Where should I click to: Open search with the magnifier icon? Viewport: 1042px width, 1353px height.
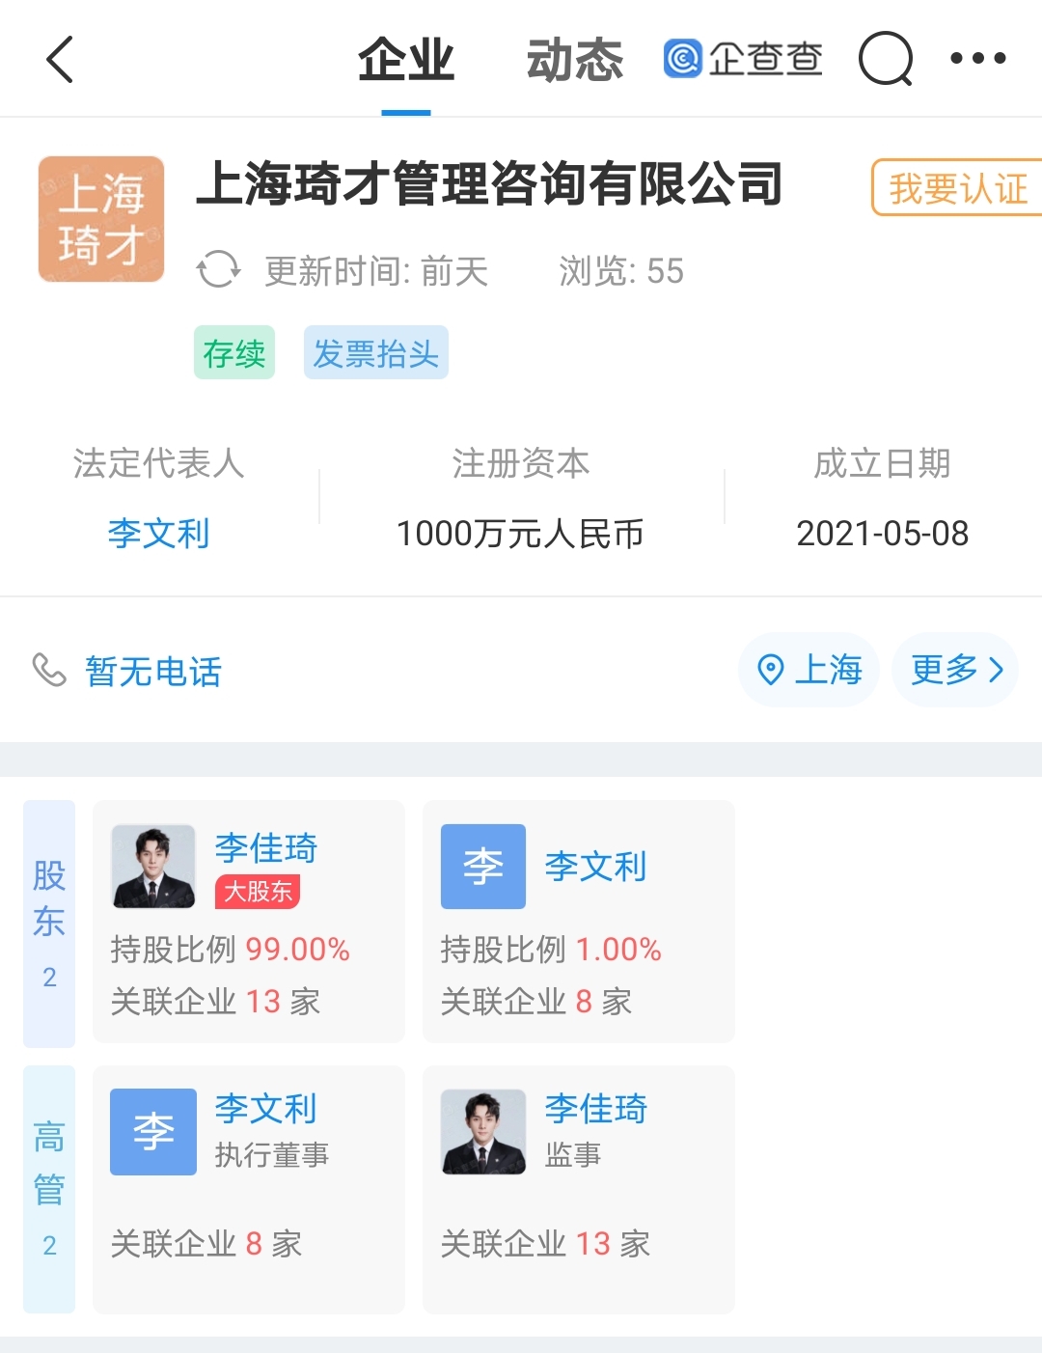[x=885, y=60]
